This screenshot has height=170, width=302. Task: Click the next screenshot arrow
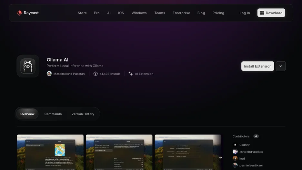(220, 158)
